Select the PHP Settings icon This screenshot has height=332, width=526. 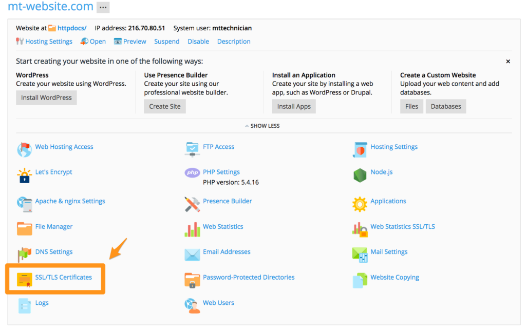(192, 172)
